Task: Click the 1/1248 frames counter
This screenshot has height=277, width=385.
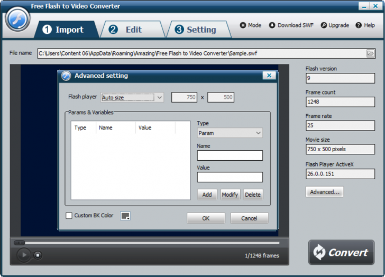Action: (x=262, y=256)
